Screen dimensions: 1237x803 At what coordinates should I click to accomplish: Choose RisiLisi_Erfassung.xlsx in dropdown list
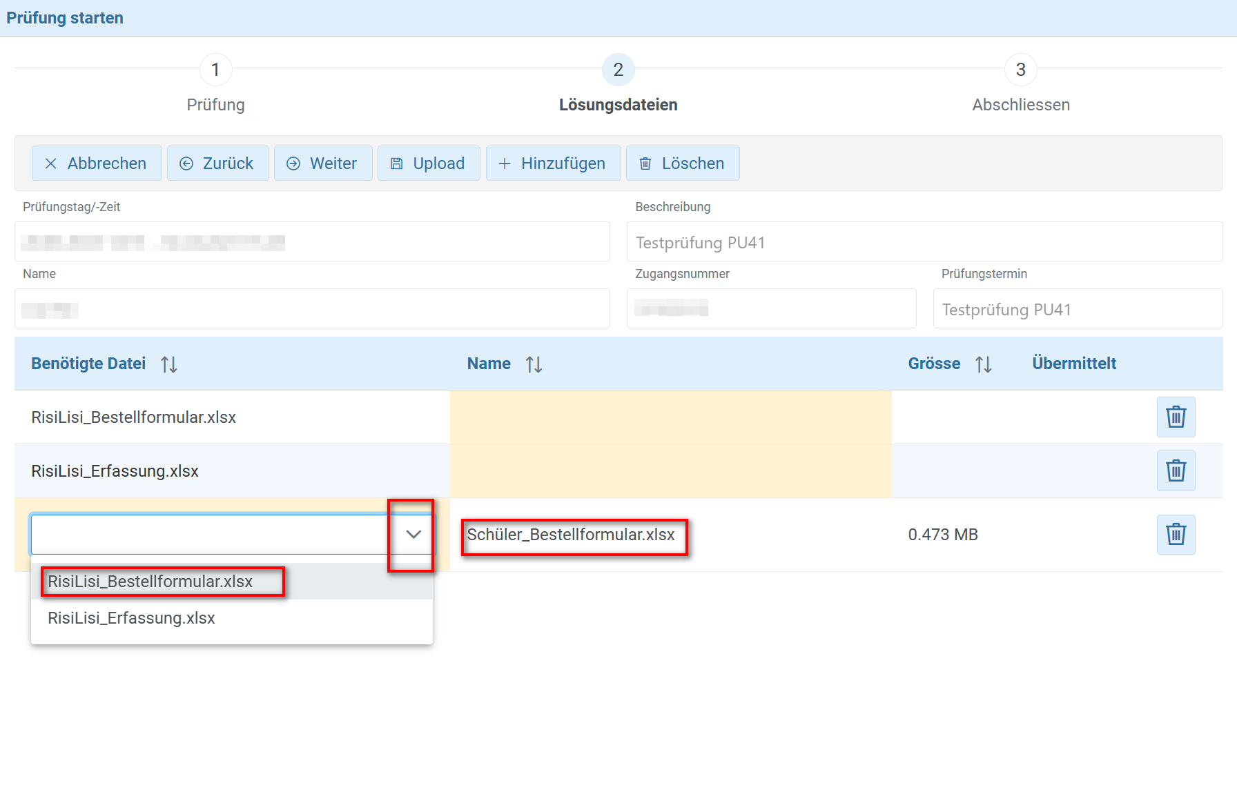click(232, 618)
